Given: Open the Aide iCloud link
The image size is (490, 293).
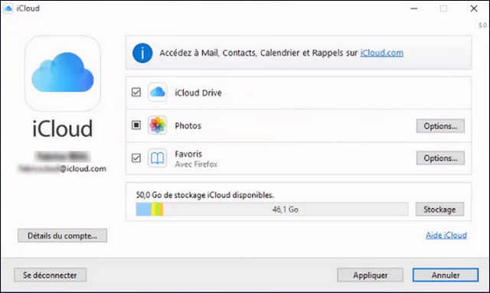Looking at the screenshot, I should [446, 235].
